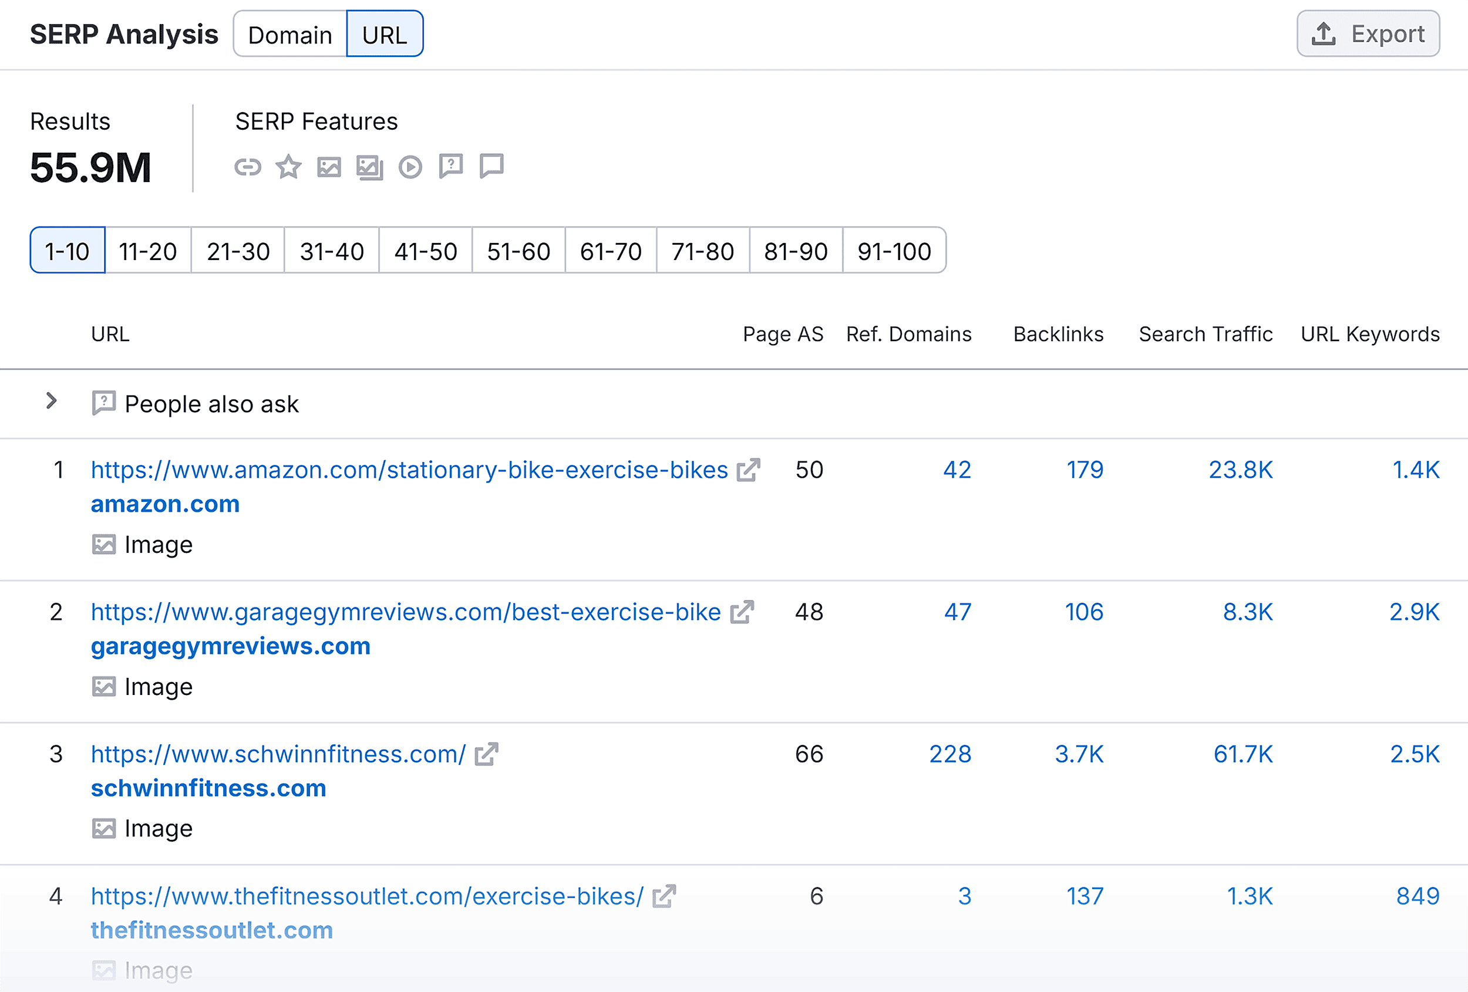Click schwinnfitness URL Keywords 2.5K
1468x992 pixels.
coord(1415,754)
